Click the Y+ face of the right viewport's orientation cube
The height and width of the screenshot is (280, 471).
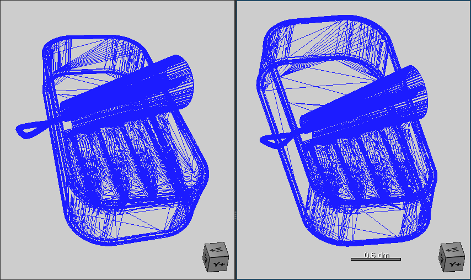(454, 265)
